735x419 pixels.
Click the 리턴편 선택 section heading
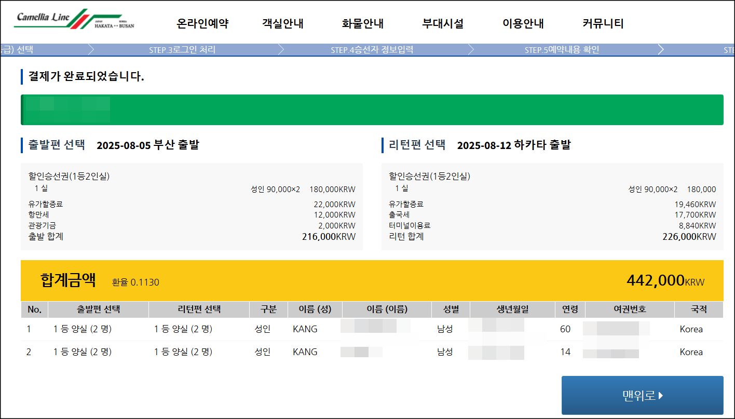point(417,145)
